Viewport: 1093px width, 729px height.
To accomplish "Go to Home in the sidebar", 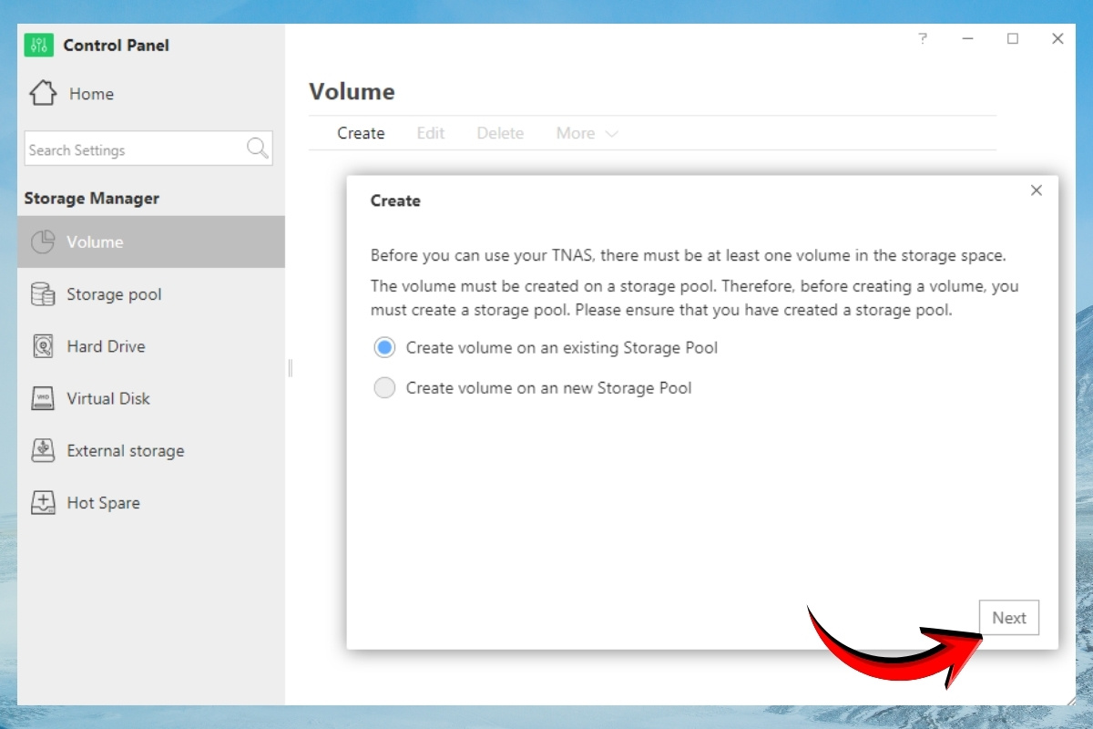I will point(91,94).
